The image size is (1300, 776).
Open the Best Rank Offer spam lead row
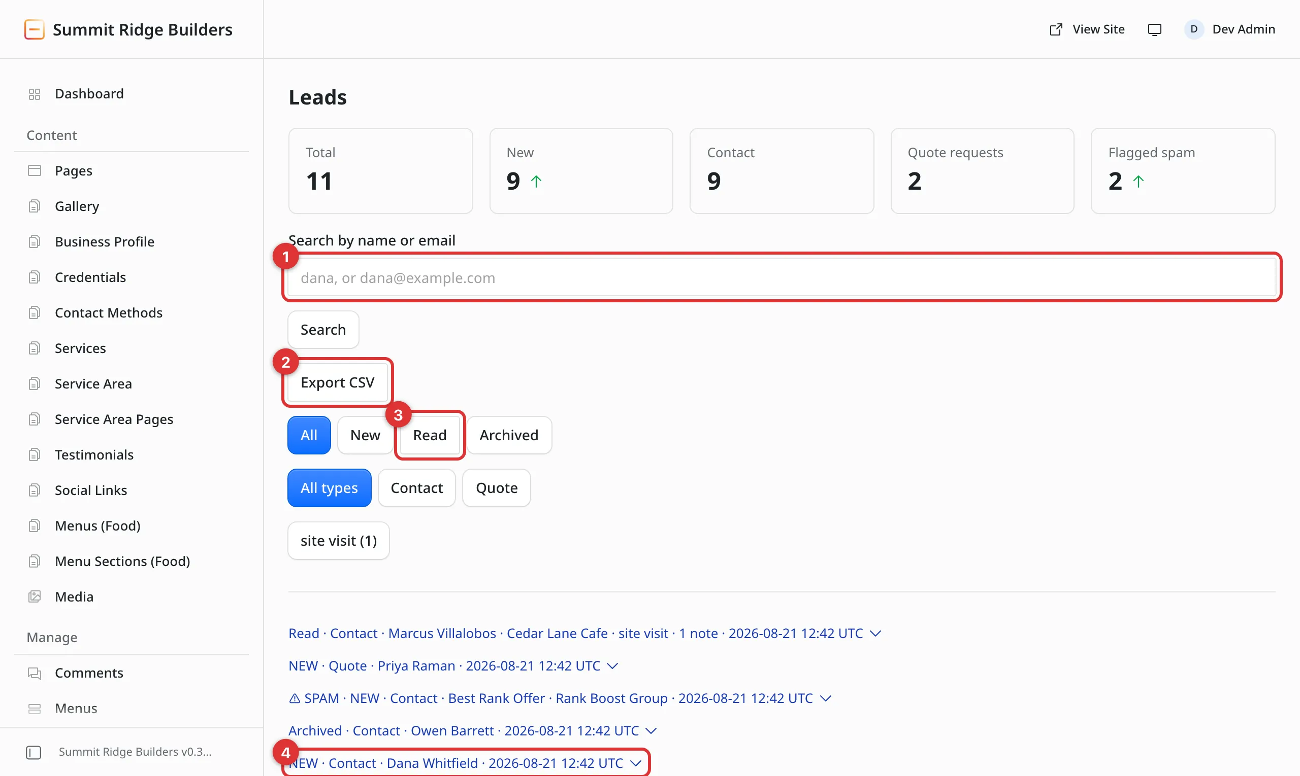[x=560, y=698]
